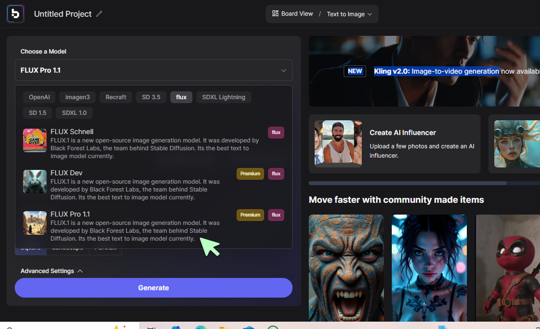
Task: Open Board View grid icon
Action: coord(275,13)
